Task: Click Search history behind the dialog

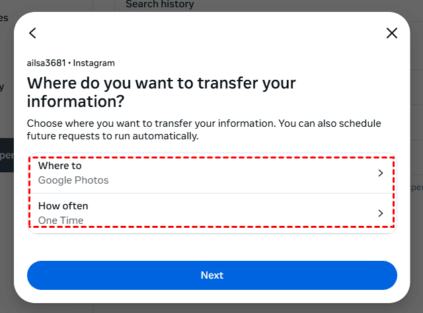Action: click(159, 5)
